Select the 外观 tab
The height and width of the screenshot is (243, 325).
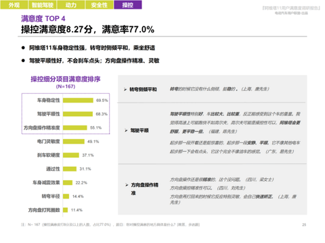[14, 5]
